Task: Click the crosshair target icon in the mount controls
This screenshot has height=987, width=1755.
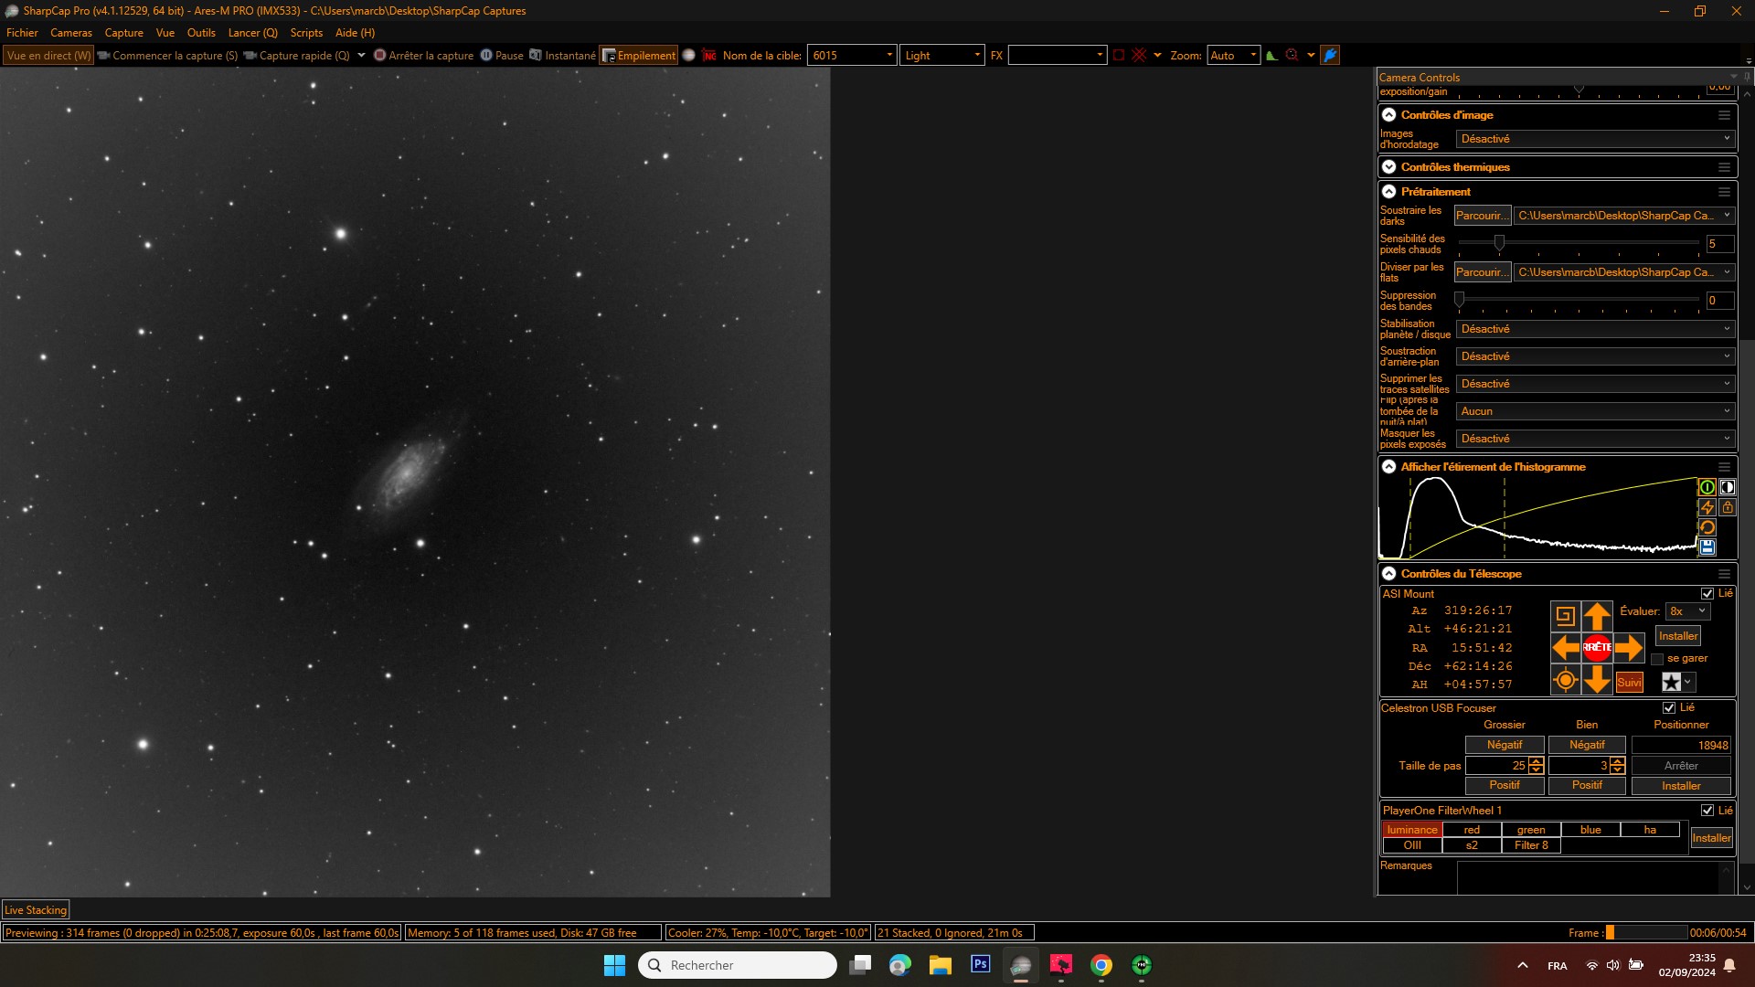Action: coord(1565,681)
